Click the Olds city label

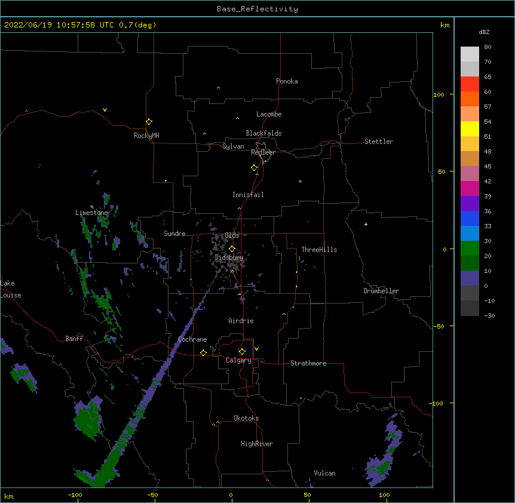(232, 235)
